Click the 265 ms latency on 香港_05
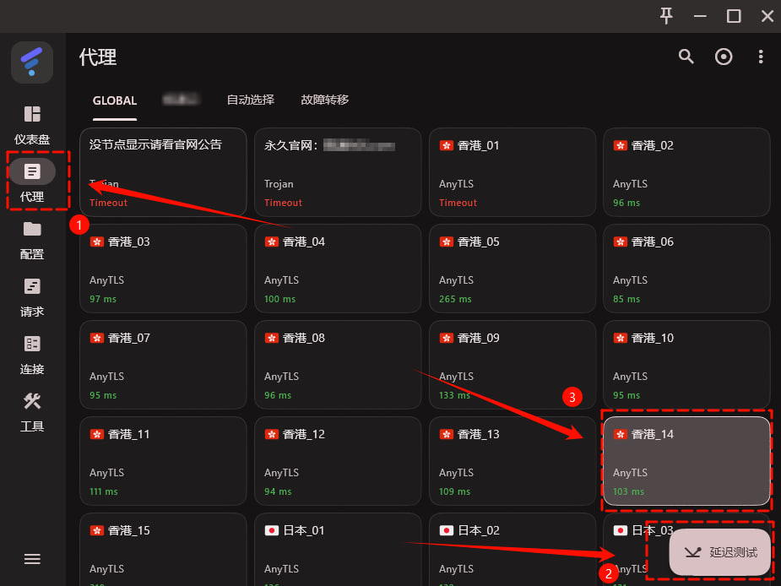 (455, 299)
